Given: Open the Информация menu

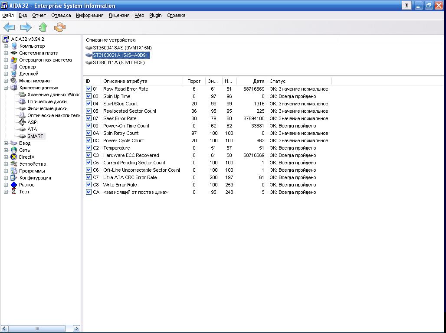Looking at the screenshot, I should 90,15.
